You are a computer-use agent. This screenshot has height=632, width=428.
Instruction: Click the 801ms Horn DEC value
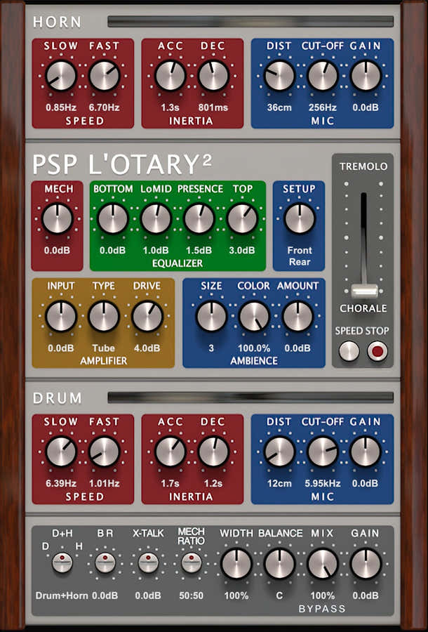[213, 107]
